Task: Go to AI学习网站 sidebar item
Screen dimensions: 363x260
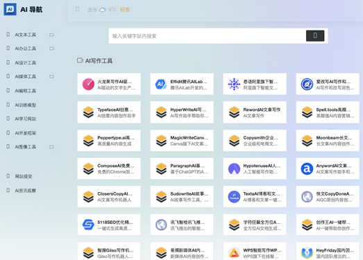Action: click(x=25, y=119)
